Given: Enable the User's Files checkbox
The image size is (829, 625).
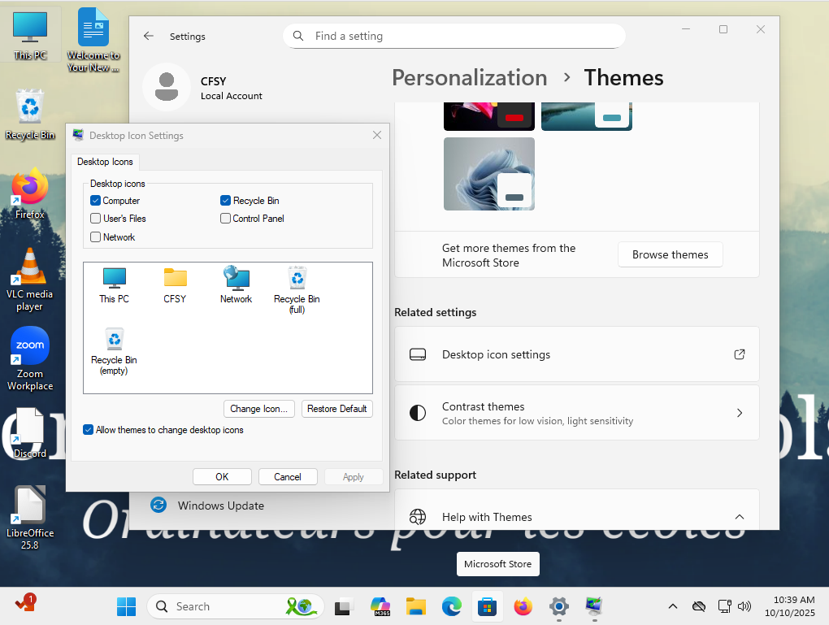Looking at the screenshot, I should click(x=96, y=219).
